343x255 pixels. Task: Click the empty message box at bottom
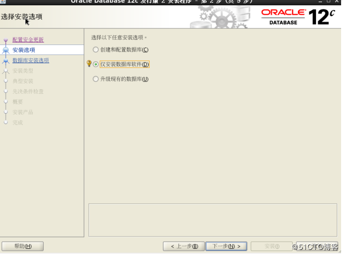coord(213,220)
